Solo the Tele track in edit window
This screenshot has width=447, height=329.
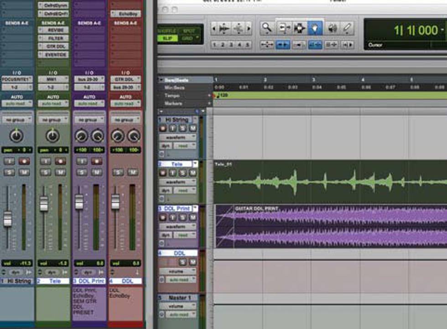pyautogui.click(x=183, y=173)
